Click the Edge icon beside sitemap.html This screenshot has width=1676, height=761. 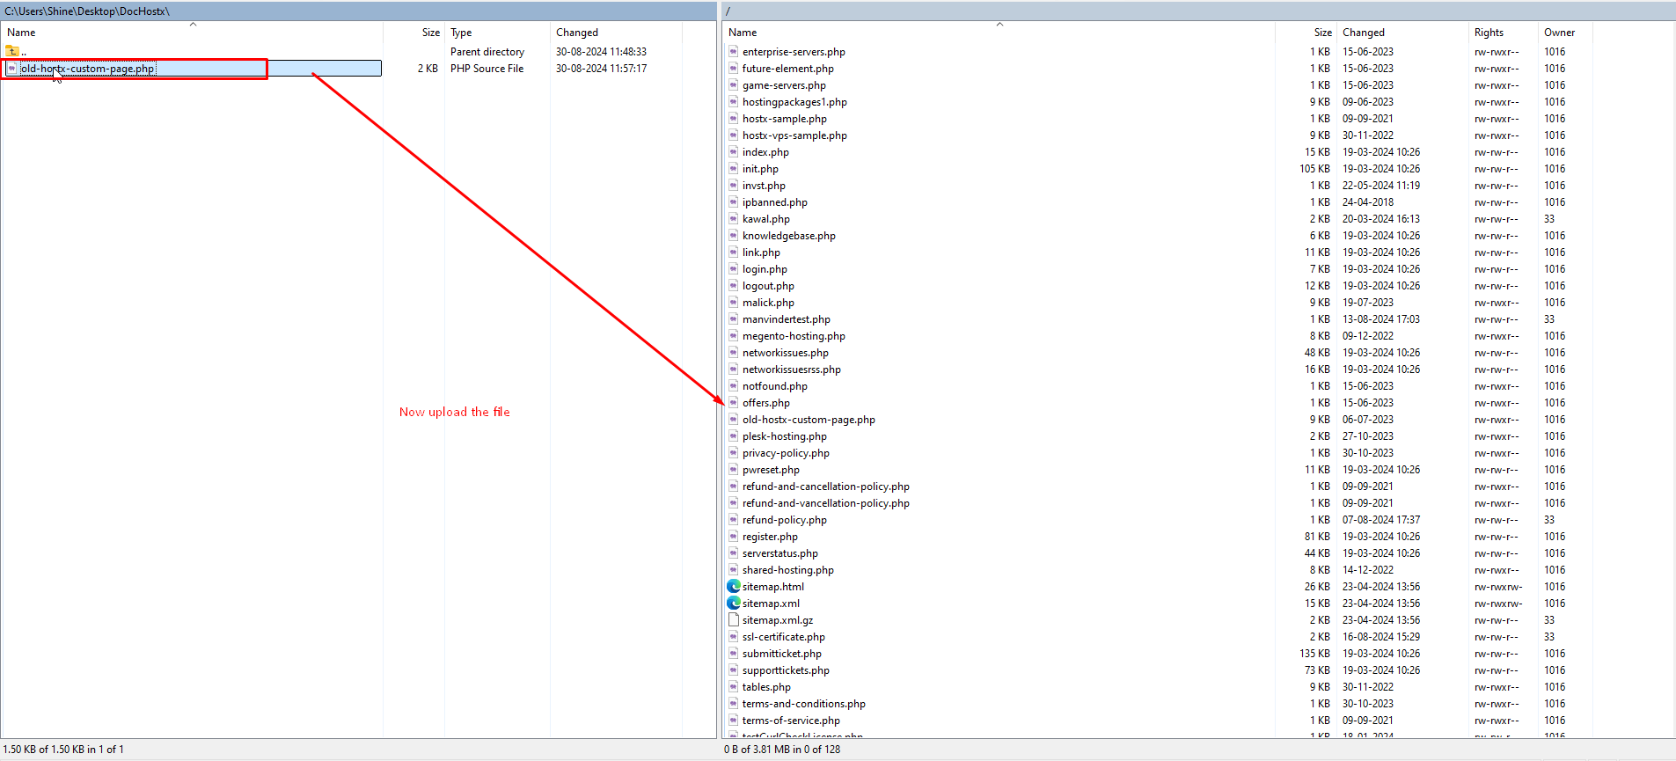(733, 587)
